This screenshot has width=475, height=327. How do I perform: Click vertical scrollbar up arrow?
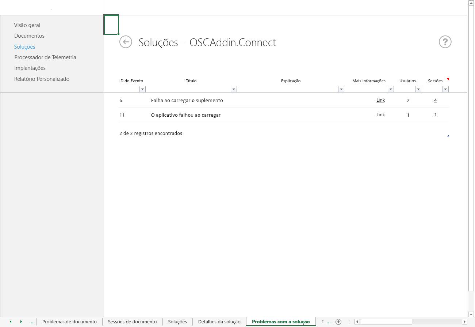471,3
